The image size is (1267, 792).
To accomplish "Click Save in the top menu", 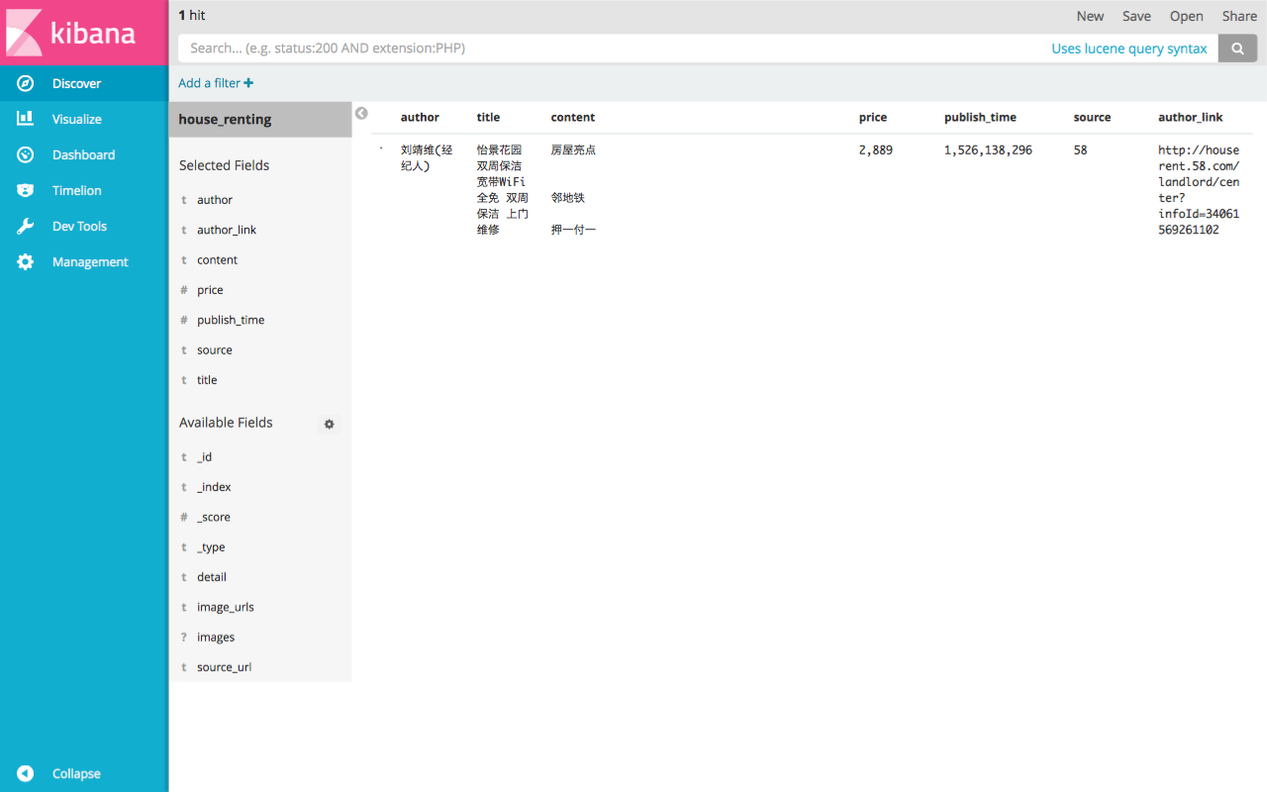I will [x=1136, y=16].
